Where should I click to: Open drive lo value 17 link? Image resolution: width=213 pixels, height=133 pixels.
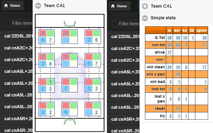169,52
